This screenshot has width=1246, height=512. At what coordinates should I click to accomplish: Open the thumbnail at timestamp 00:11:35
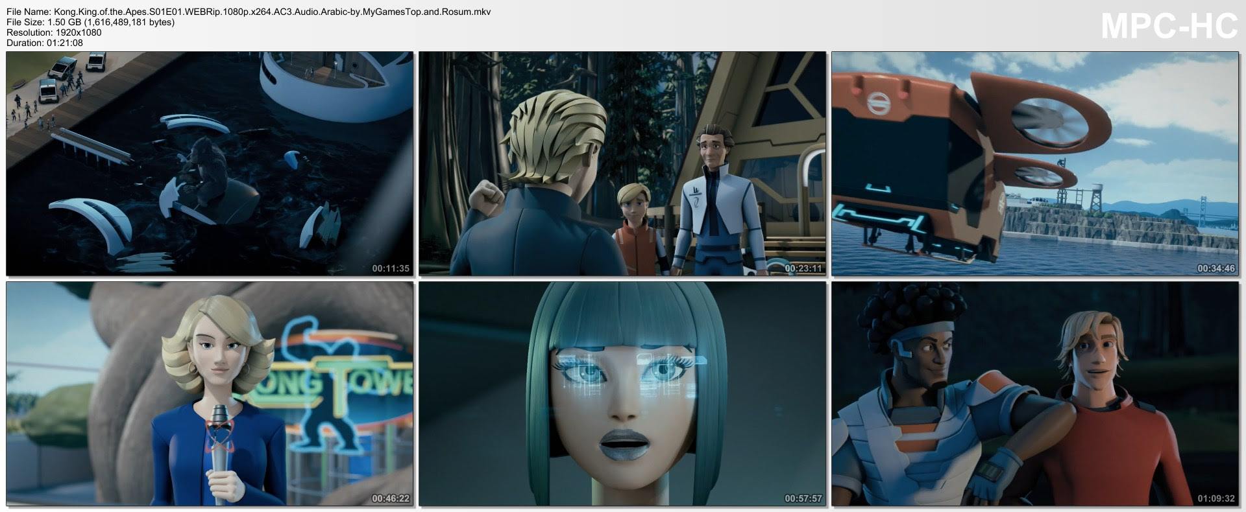point(210,164)
